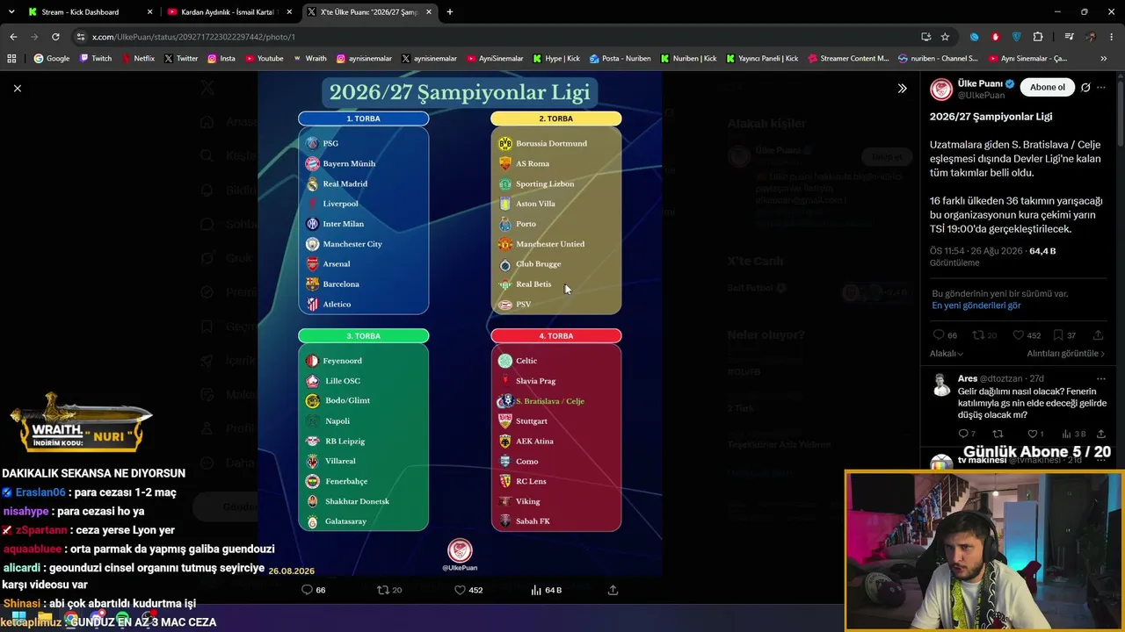Open the Youtube bookmark
The height and width of the screenshot is (632, 1125).
(x=265, y=59)
